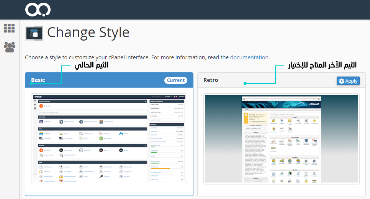
Task: Expand Switch Account dropdown in Retro preview
Action: click(x=255, y=128)
